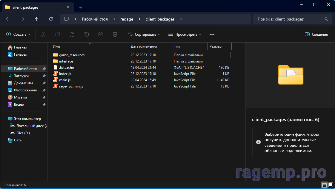Switch to large thumbnails view in status bar
Viewport: 335px width, 189px height.
pos(331,185)
